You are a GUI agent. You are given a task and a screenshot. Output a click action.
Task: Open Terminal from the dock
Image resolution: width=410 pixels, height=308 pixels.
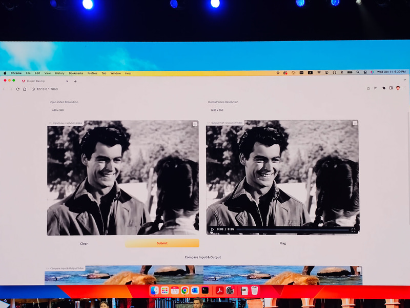click(x=206, y=290)
